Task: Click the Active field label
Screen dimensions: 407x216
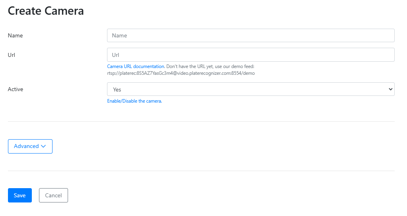Action: (x=16, y=89)
